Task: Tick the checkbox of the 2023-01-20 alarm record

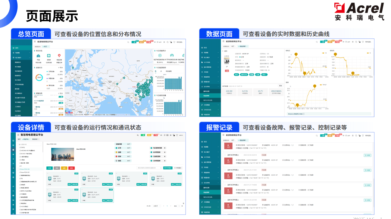Action: click(225, 199)
